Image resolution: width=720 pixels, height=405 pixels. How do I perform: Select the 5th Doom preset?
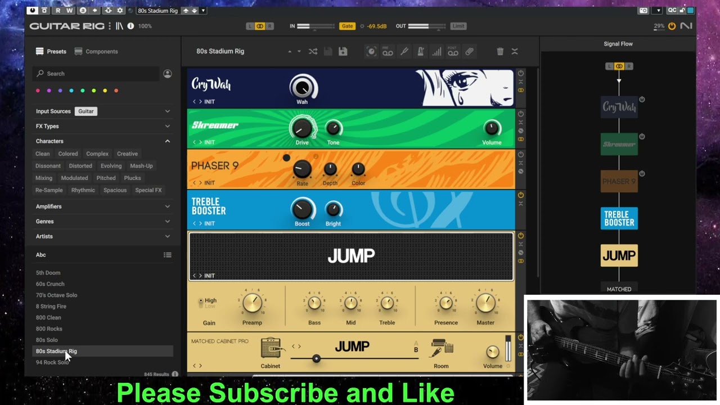(x=48, y=273)
